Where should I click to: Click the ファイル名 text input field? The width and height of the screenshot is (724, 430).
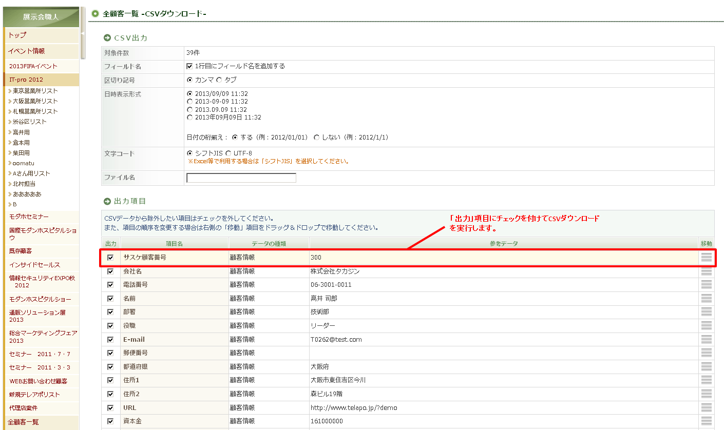point(241,178)
